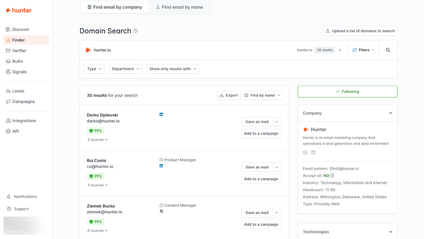Open the Department filter dropdown
This screenshot has height=239, width=424.
pyautogui.click(x=125, y=69)
